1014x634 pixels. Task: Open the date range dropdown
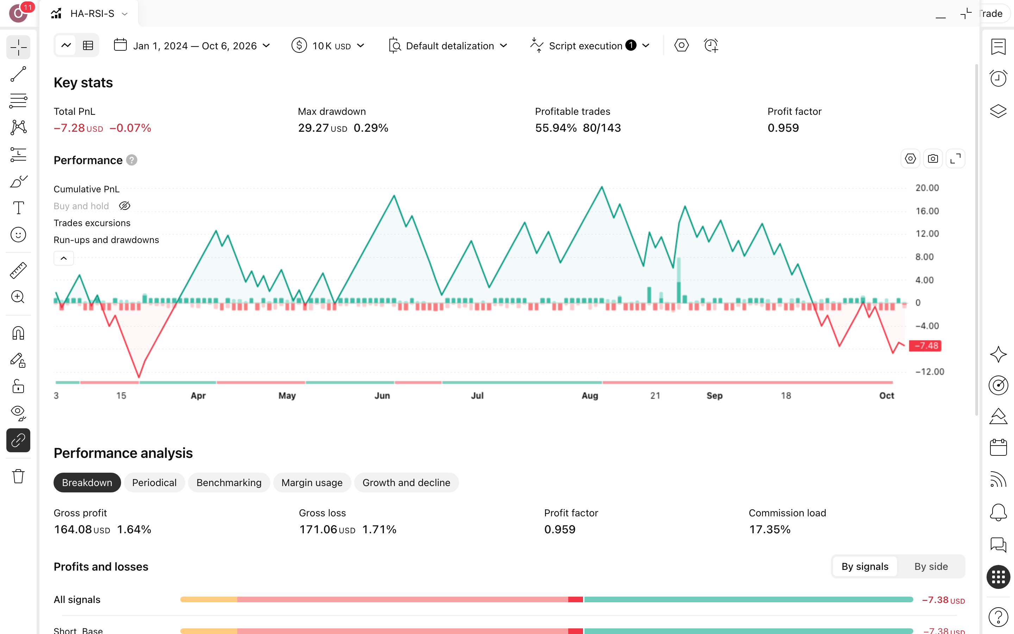(192, 46)
